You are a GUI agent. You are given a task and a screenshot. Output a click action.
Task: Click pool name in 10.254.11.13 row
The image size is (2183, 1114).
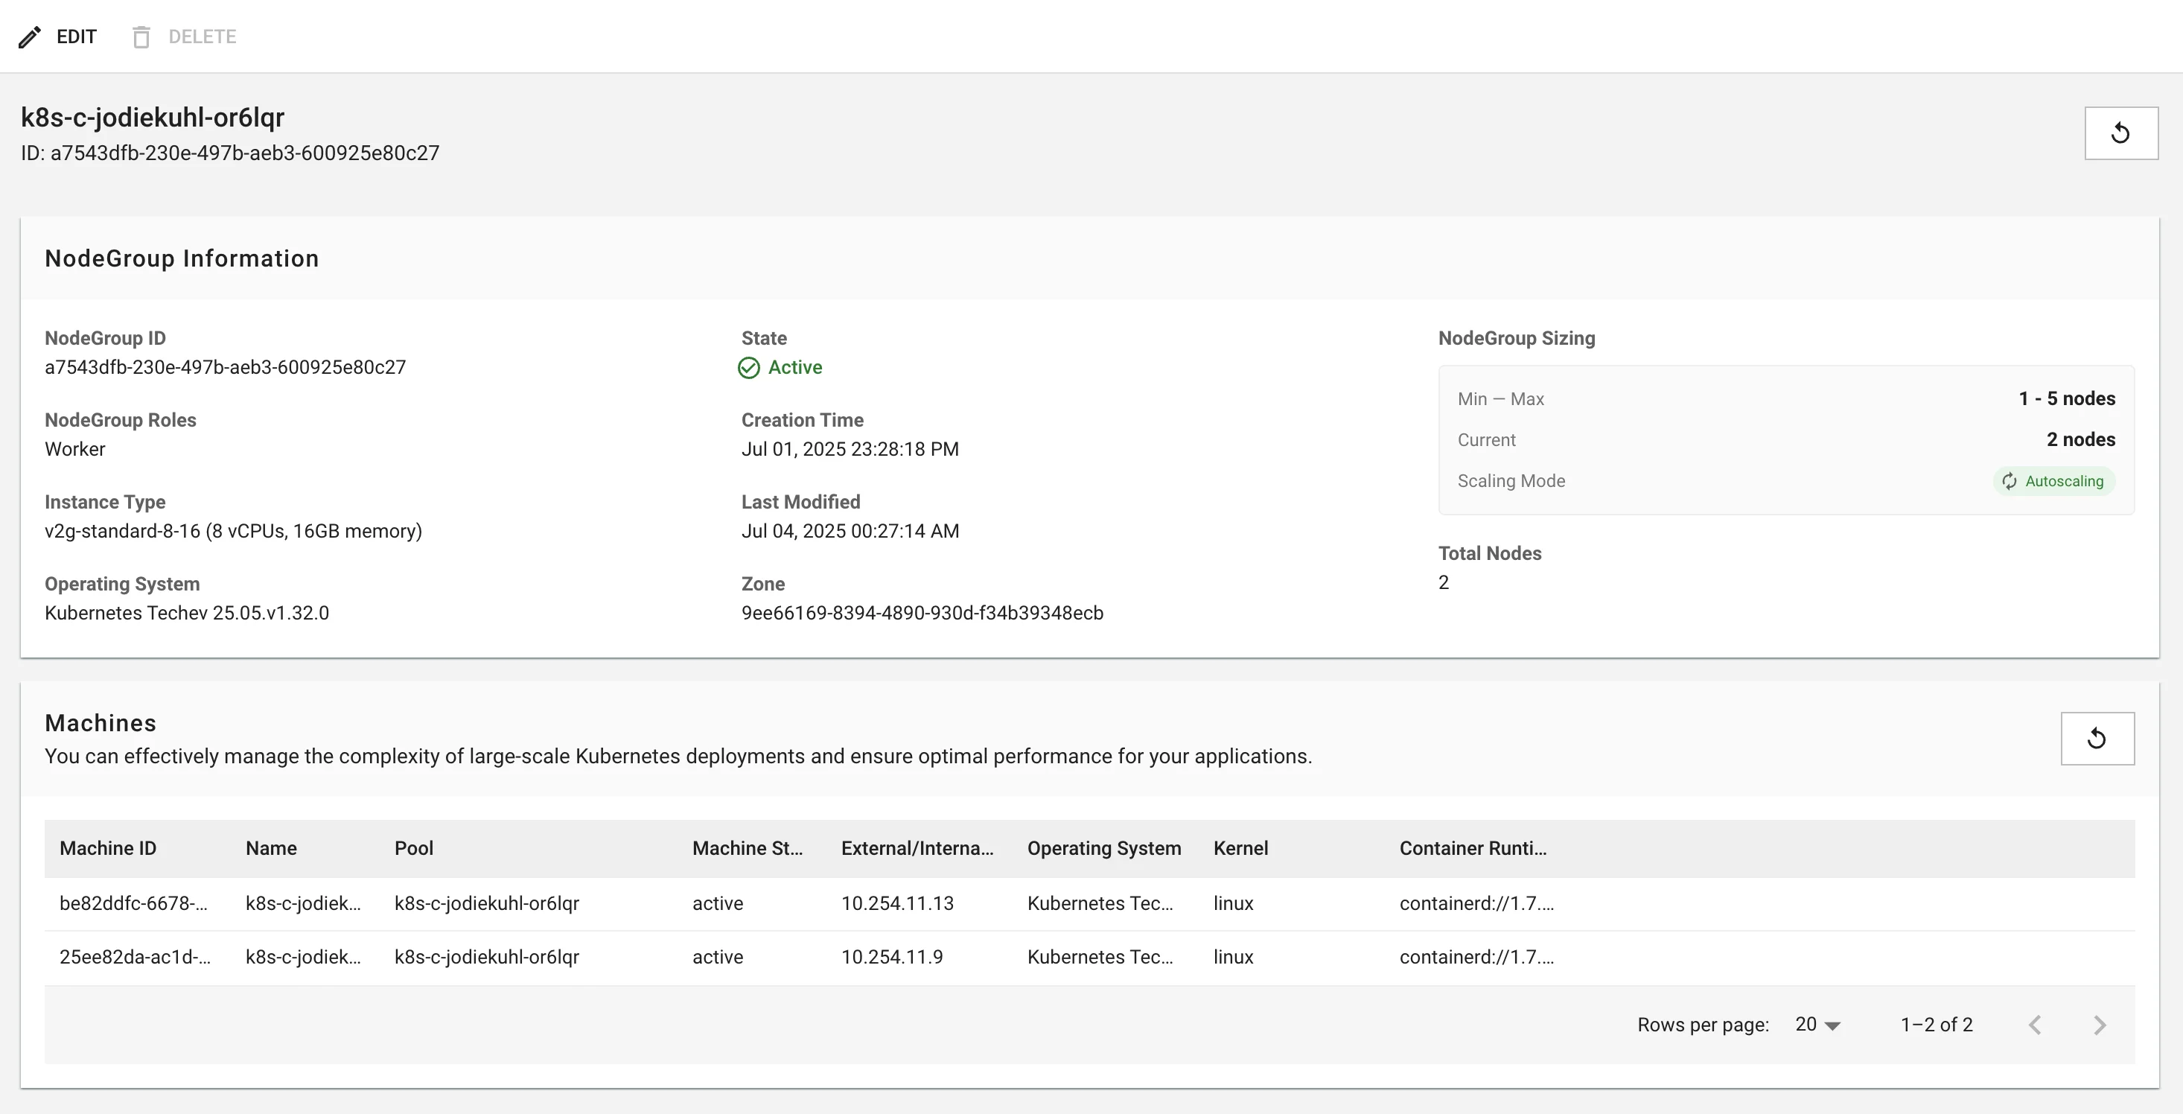point(487,904)
